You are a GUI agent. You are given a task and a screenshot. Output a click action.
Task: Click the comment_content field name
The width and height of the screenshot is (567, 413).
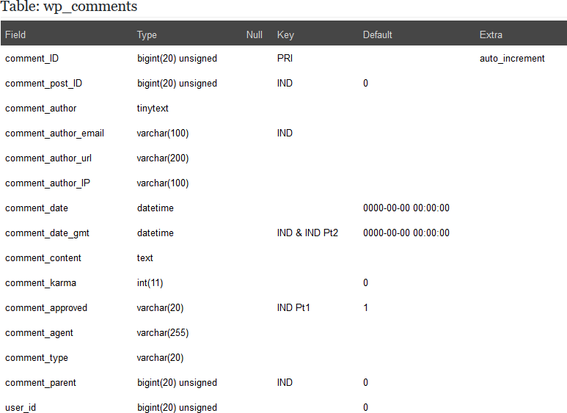point(43,258)
